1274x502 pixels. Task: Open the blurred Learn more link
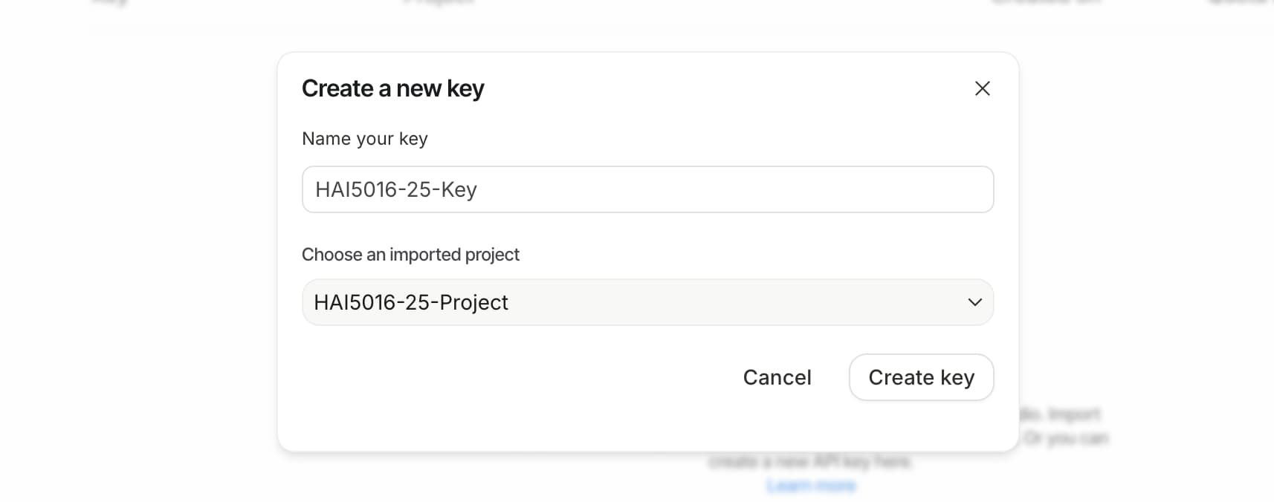[x=811, y=486]
